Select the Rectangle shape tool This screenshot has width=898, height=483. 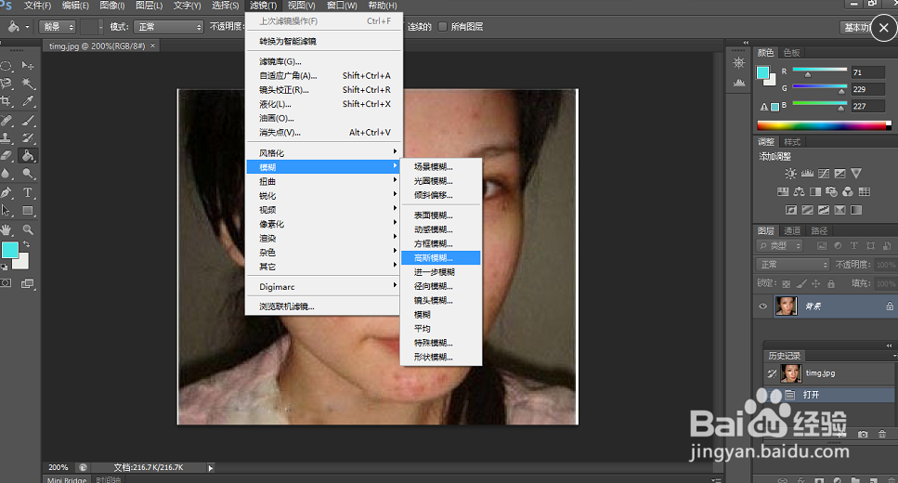(x=28, y=210)
